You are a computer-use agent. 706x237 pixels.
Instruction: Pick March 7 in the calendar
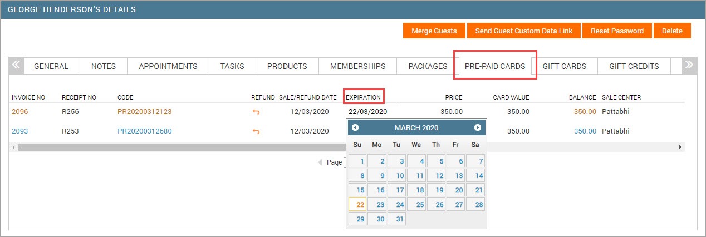tap(475, 161)
